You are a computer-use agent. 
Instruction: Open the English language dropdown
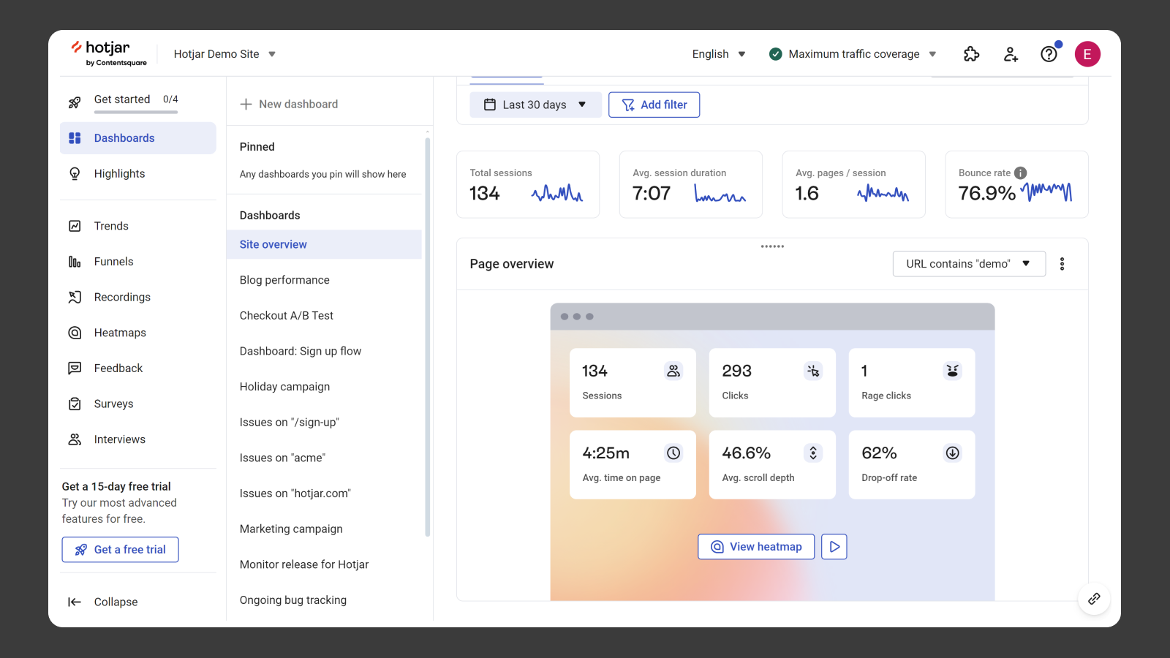718,53
